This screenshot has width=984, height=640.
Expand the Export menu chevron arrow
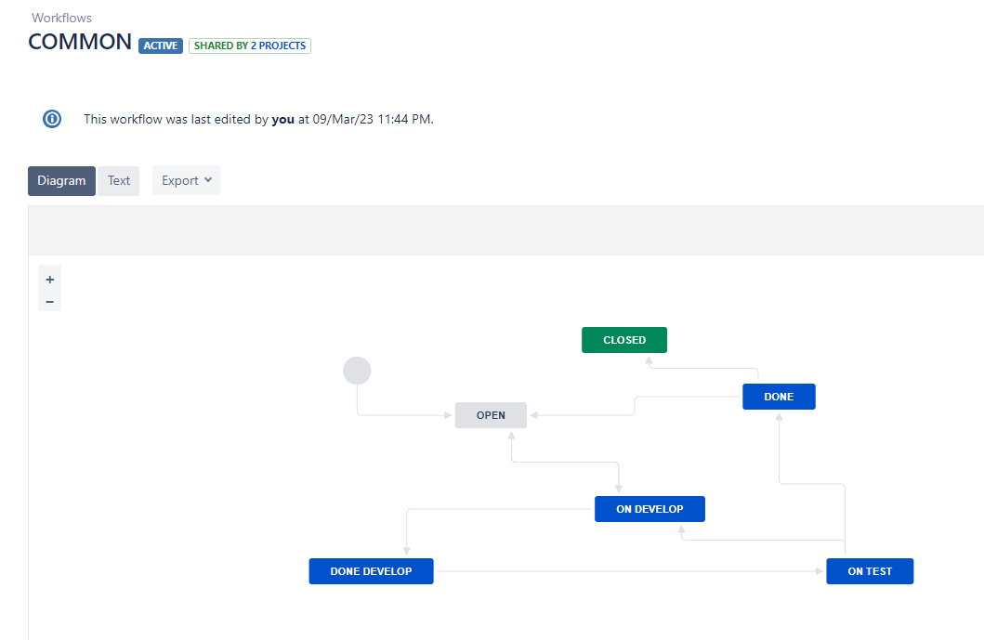click(208, 181)
